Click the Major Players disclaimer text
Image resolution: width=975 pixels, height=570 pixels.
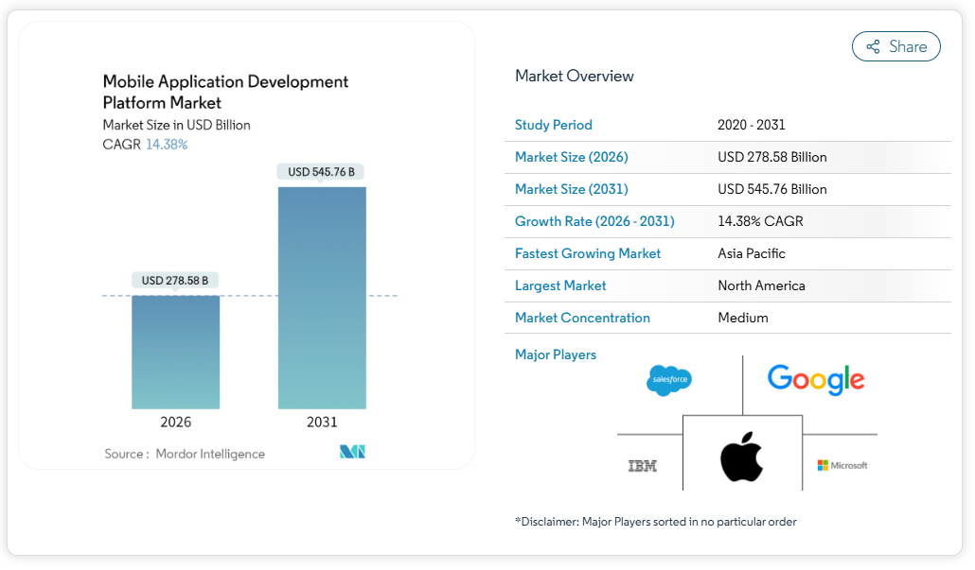tap(655, 522)
